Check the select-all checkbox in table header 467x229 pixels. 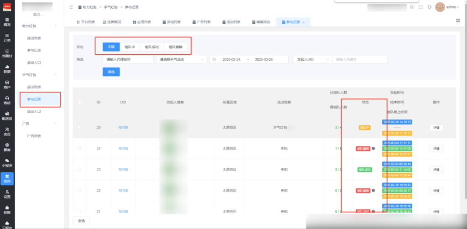coord(80,102)
